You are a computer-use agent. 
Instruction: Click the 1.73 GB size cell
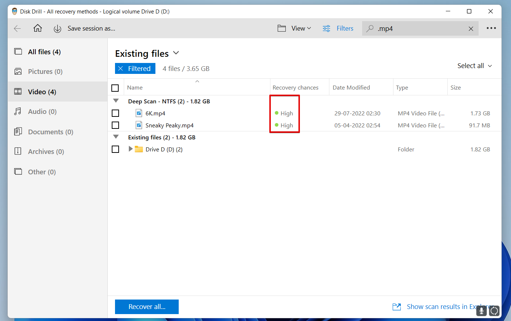point(480,114)
